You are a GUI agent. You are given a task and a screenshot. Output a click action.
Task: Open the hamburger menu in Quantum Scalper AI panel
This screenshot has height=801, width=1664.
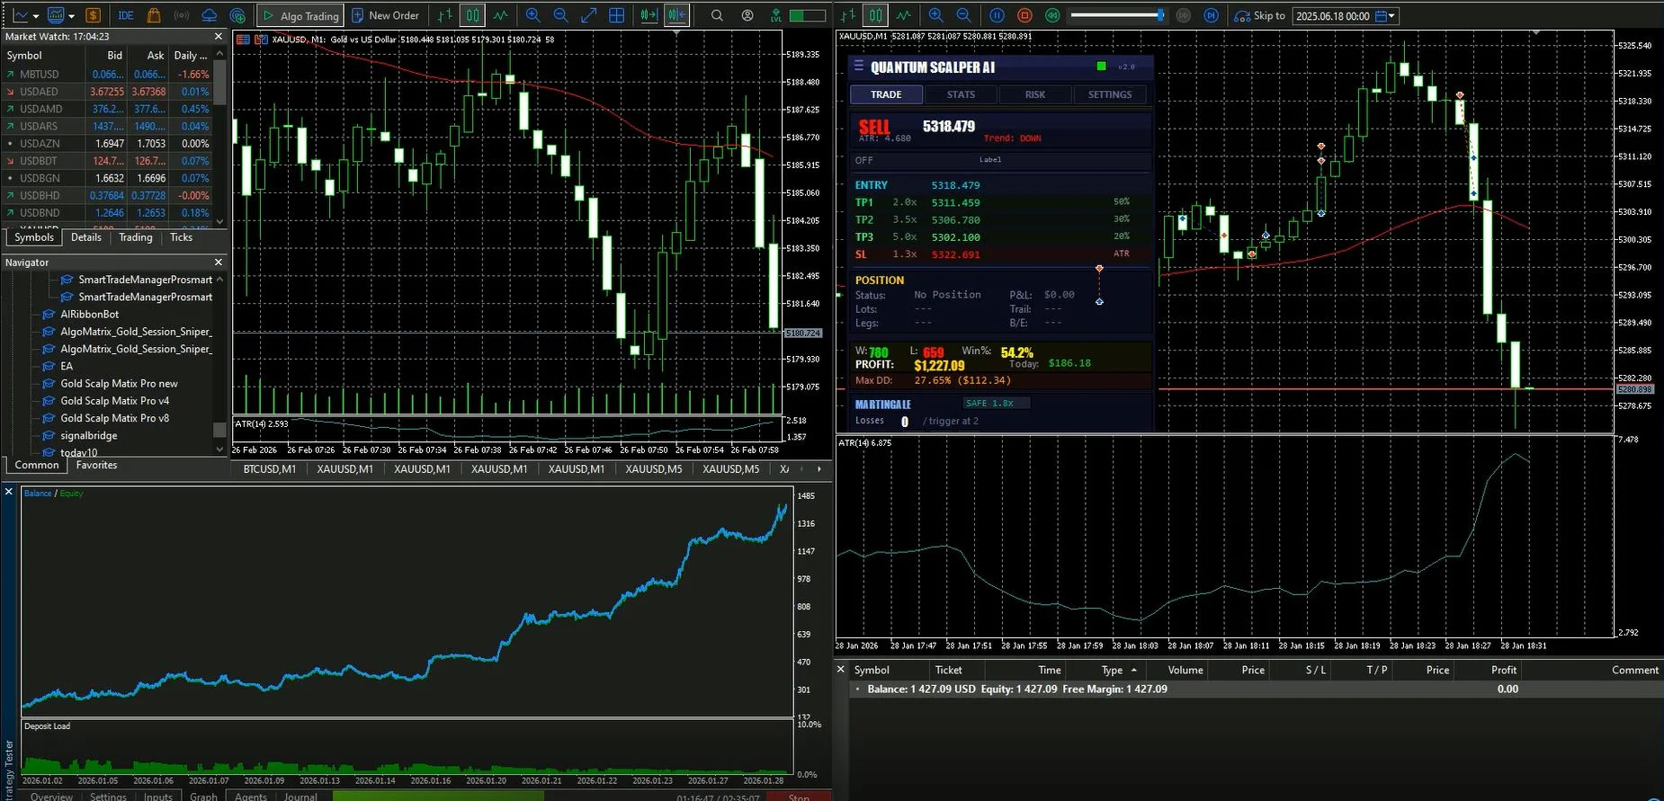pos(859,67)
